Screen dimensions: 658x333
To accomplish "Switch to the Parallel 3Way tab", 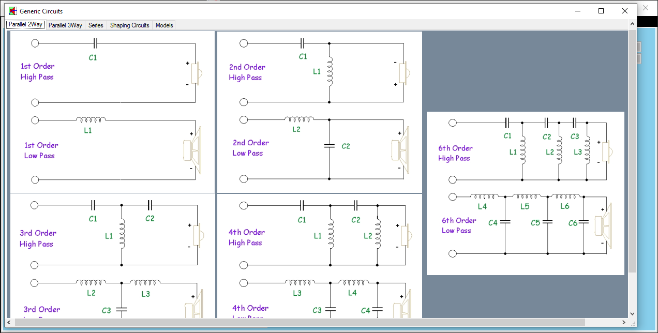I will coord(65,25).
